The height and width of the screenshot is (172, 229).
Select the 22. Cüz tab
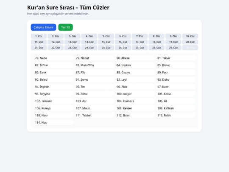[x=56, y=48]
